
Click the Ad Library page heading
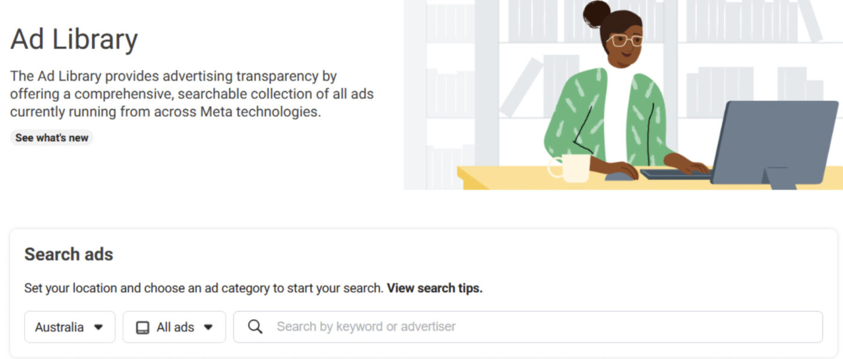click(73, 39)
